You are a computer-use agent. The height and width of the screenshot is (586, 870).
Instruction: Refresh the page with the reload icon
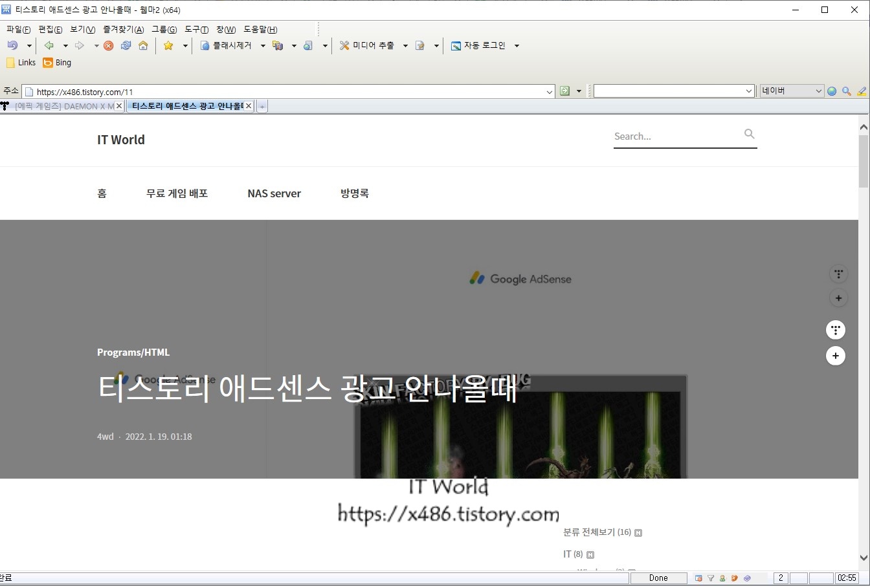[126, 45]
